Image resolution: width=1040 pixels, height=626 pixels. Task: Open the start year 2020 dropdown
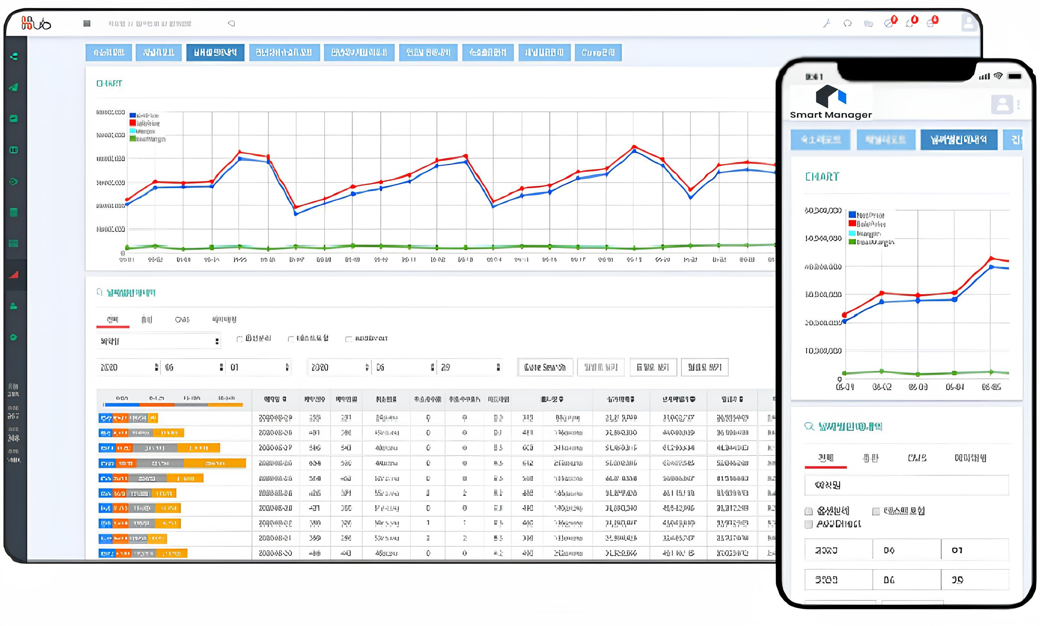pyautogui.click(x=128, y=367)
